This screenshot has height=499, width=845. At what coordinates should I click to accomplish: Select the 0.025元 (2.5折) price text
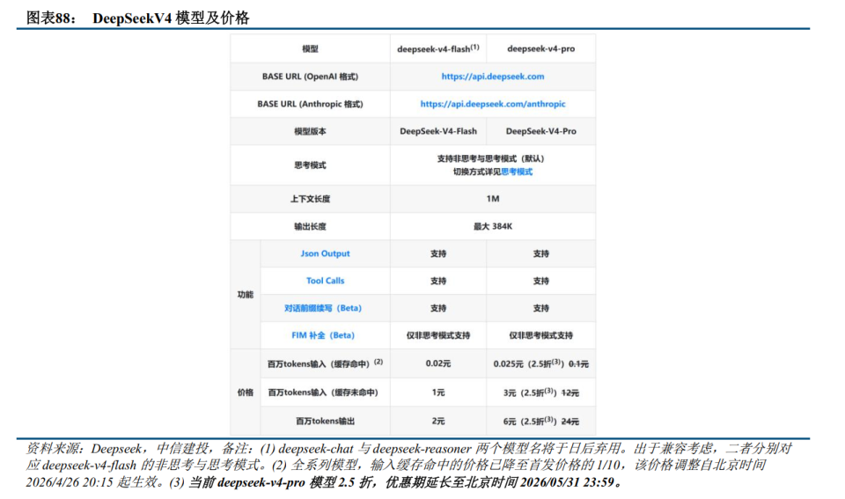(529, 363)
